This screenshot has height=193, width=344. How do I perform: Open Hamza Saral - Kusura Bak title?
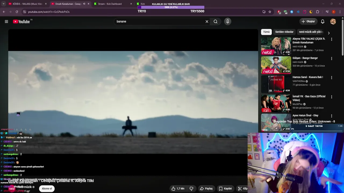[308, 77]
